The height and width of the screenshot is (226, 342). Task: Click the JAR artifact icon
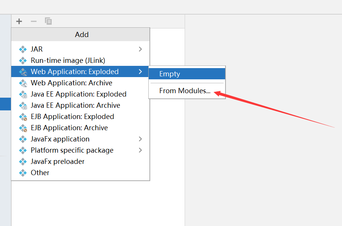23,49
